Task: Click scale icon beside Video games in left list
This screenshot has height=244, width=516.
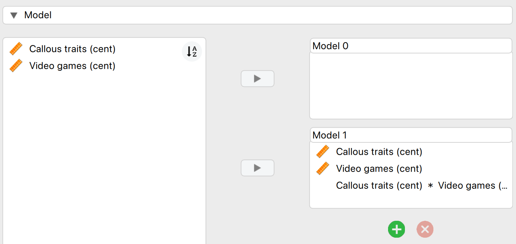Action: 16,66
